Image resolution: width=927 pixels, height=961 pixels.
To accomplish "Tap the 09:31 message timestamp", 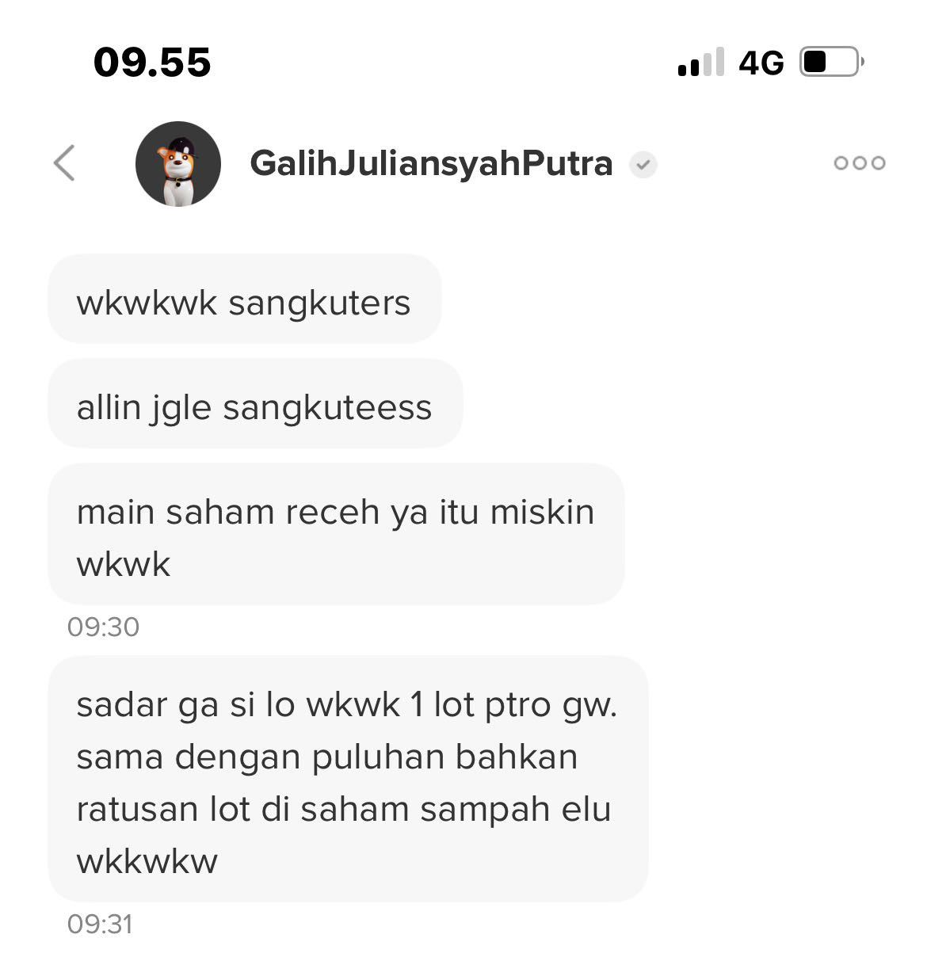I will (x=100, y=925).
